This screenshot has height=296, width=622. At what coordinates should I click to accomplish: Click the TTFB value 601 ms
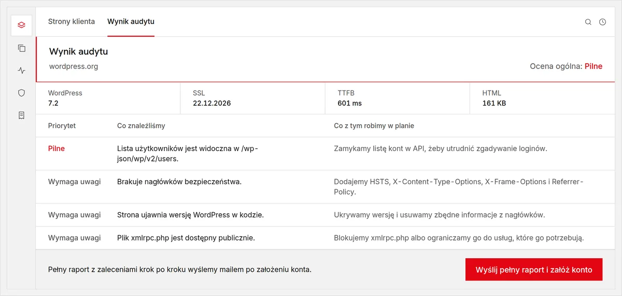point(350,103)
